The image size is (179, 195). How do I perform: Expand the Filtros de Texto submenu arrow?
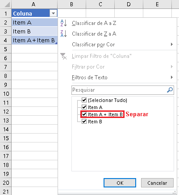172,77
